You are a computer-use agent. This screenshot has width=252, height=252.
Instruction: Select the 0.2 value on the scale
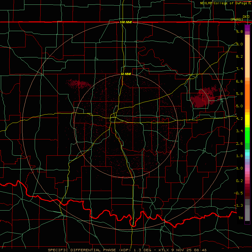[239, 181]
